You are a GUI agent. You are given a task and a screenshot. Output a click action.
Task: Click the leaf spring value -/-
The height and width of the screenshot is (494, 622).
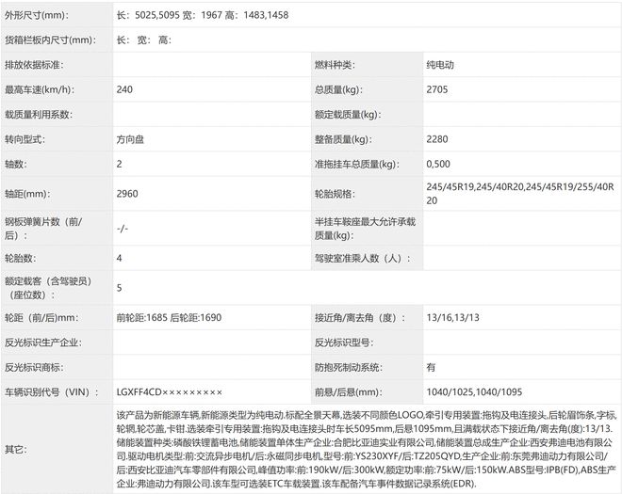click(x=123, y=229)
